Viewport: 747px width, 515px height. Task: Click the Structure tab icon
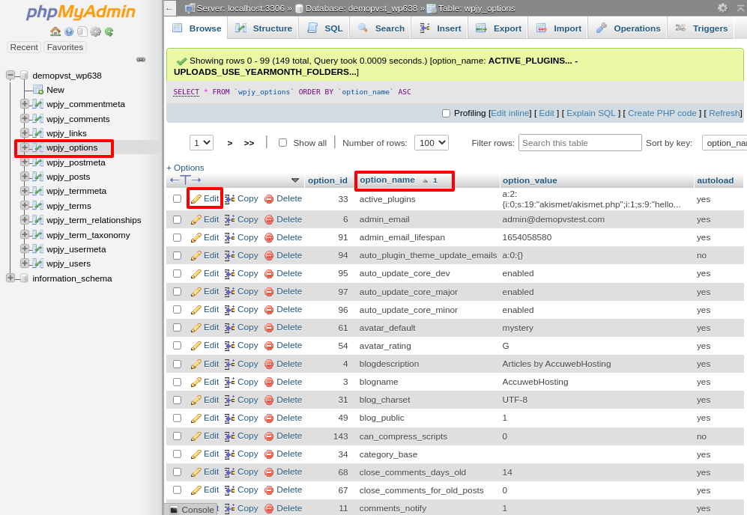[x=241, y=28]
